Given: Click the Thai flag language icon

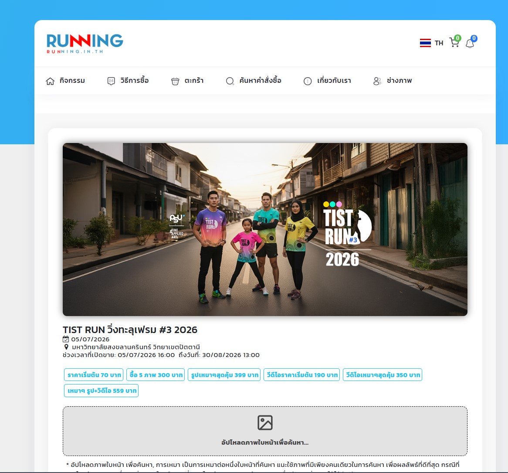Looking at the screenshot, I should pyautogui.click(x=425, y=43).
